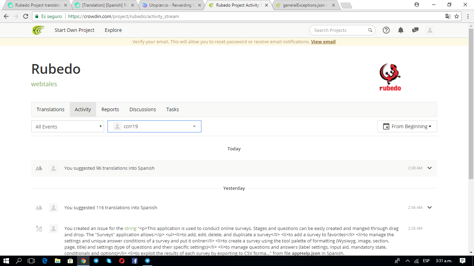Image resolution: width=474 pixels, height=266 pixels.
Task: Click the bookmark star icon
Action: (457, 16)
